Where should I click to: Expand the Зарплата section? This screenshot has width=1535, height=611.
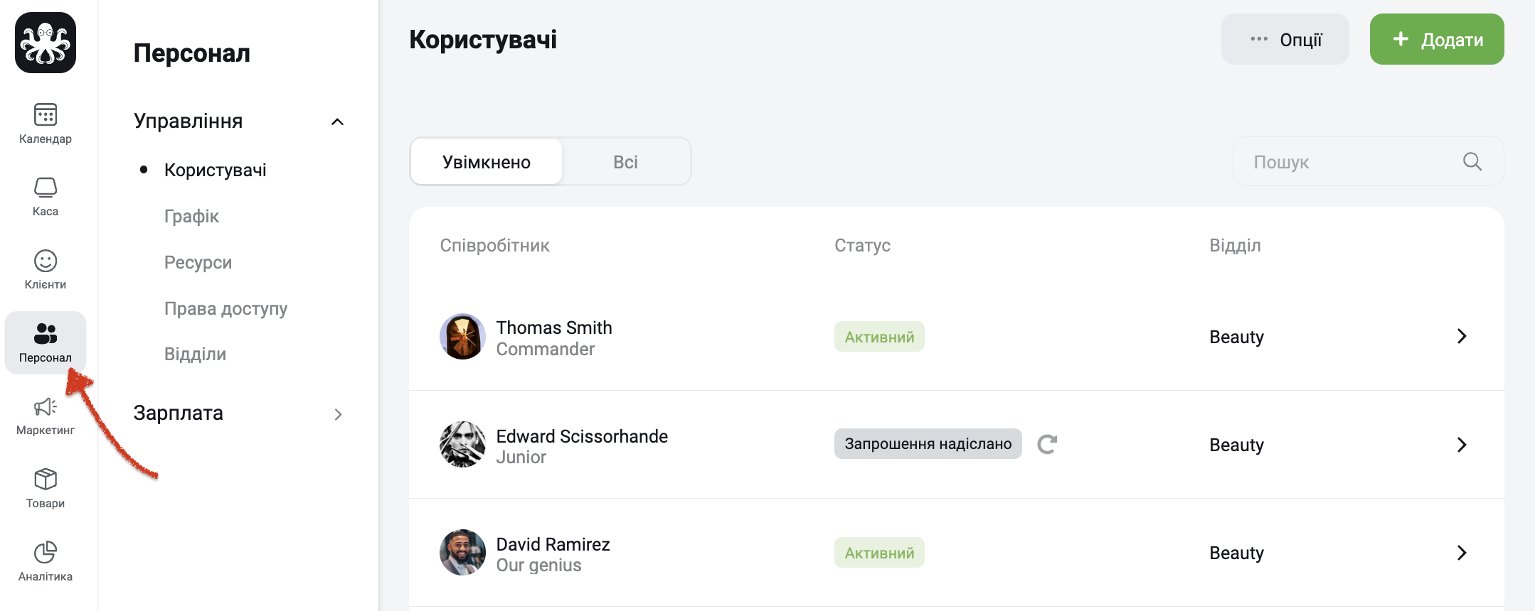(x=338, y=414)
